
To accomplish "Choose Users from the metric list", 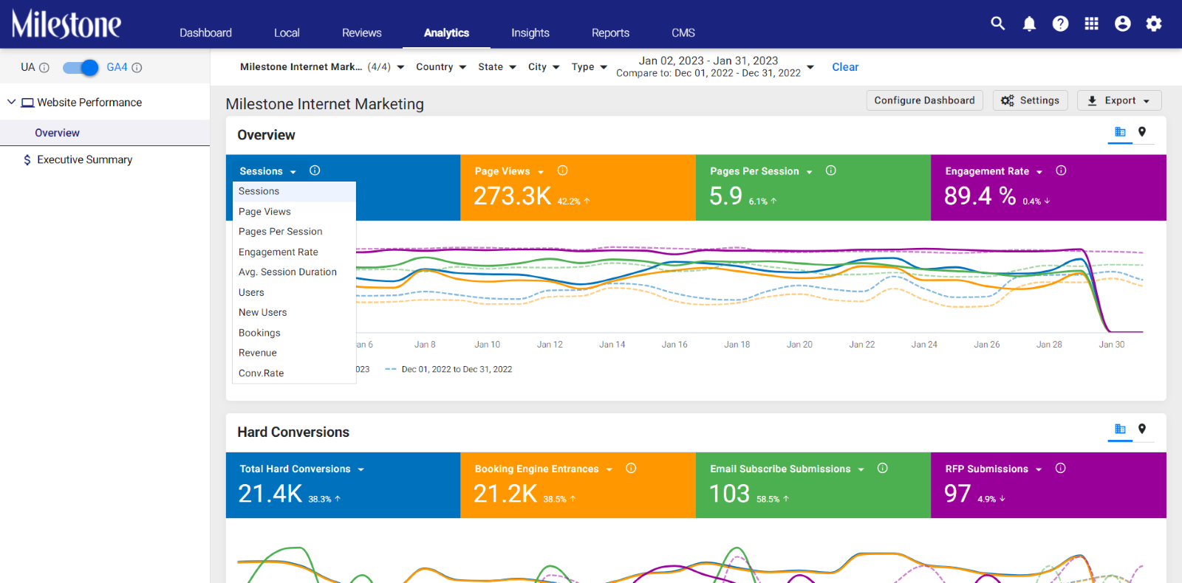I will point(294,293).
